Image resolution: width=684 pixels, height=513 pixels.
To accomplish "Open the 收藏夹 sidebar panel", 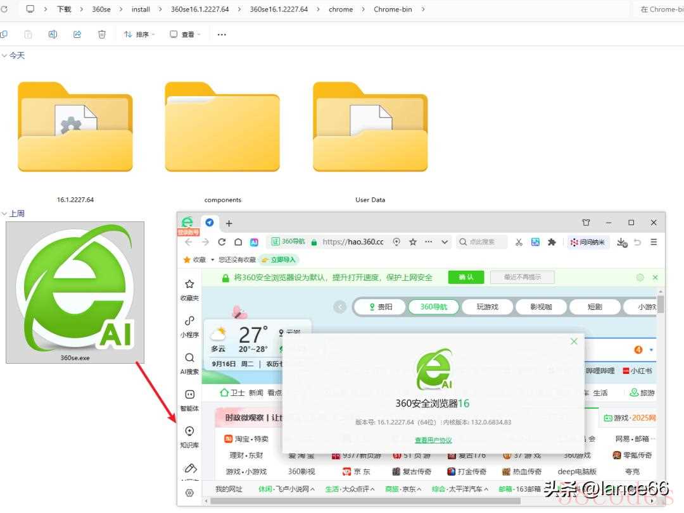I will pyautogui.click(x=189, y=290).
